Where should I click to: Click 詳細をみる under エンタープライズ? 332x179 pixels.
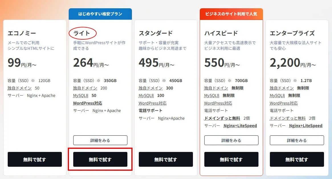point(297,140)
